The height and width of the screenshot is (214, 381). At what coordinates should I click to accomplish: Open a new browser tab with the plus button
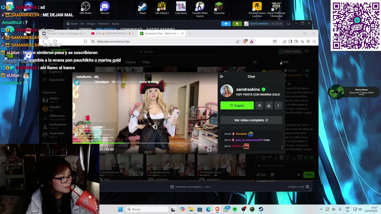(x=190, y=34)
